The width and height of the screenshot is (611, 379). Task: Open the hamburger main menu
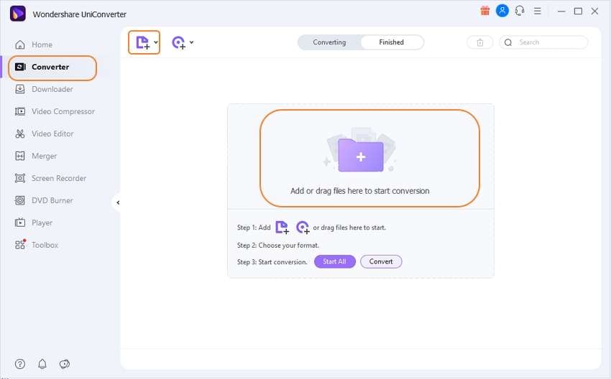point(538,11)
